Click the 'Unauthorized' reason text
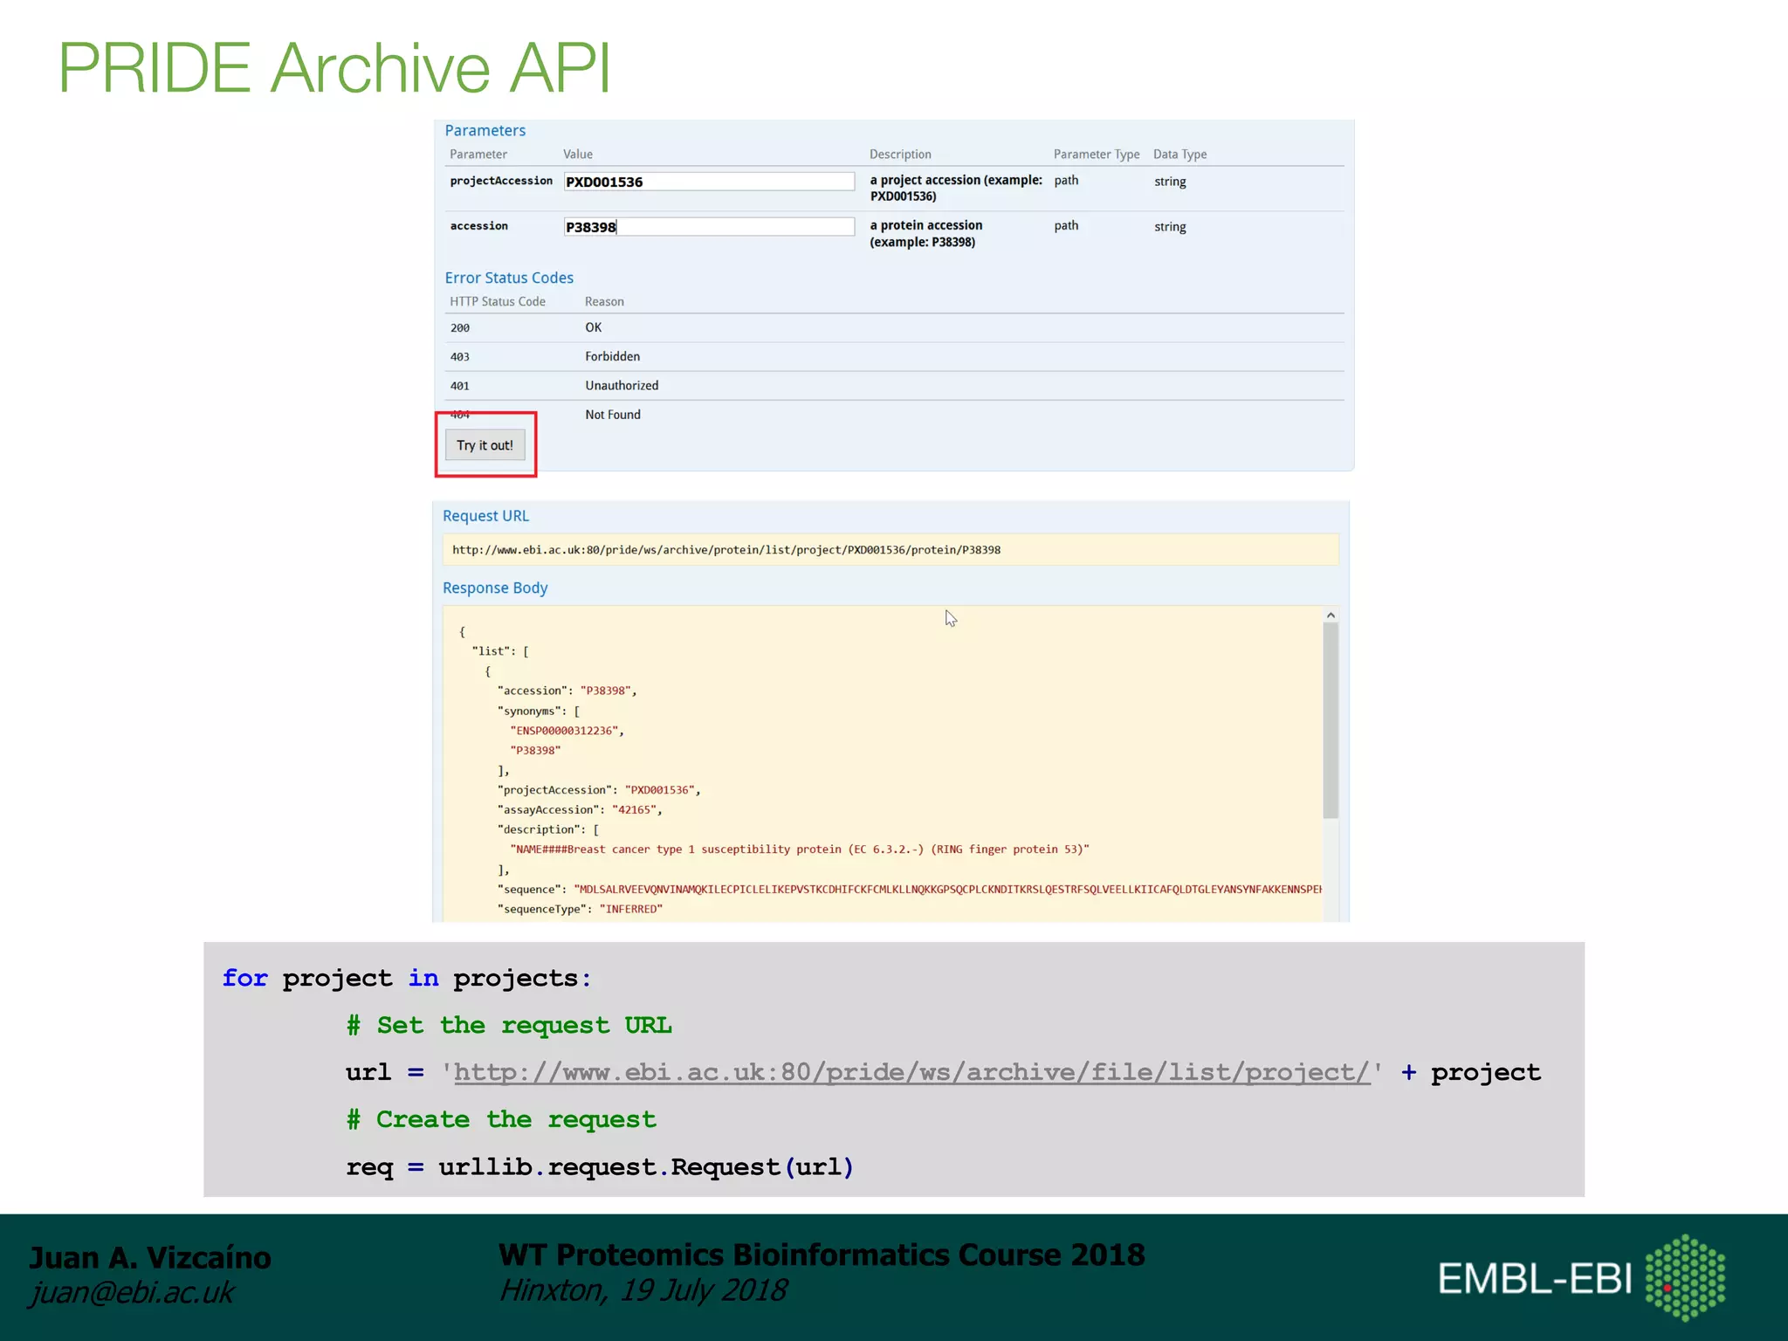Screen dimensions: 1788x1341 point(622,385)
